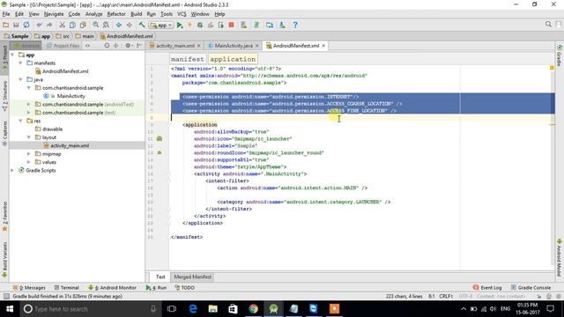Click the Replace icon in toolbar
Image resolution: width=564 pixels, height=317 pixels.
click(106, 25)
